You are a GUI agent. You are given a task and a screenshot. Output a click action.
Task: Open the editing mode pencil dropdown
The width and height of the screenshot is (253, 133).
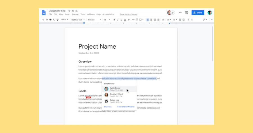pos(205,20)
